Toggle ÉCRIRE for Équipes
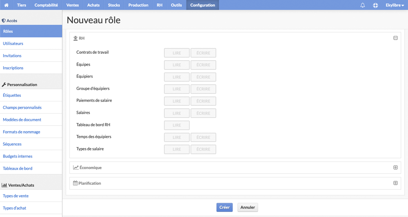408x217 pixels. [203, 65]
